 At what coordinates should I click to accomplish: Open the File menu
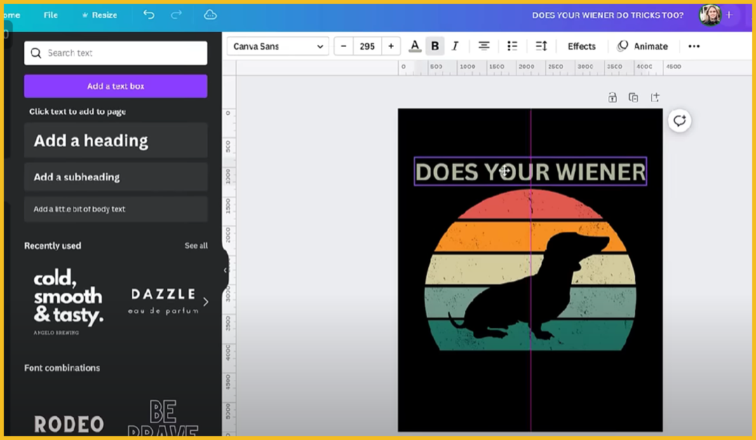coord(50,15)
